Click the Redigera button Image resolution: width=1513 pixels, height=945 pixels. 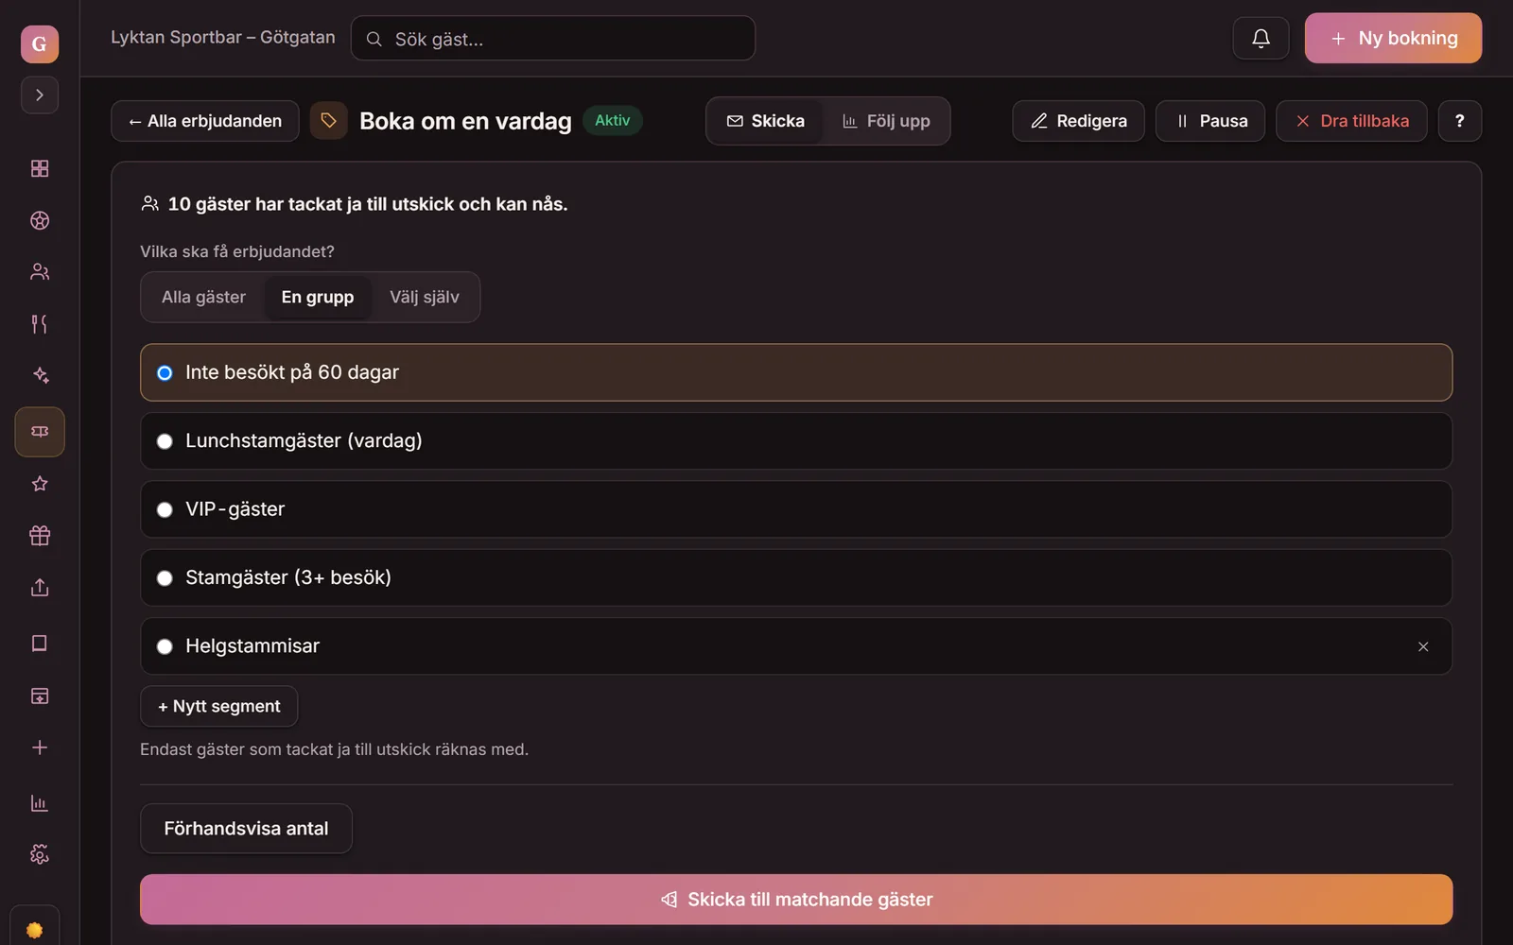click(x=1079, y=121)
